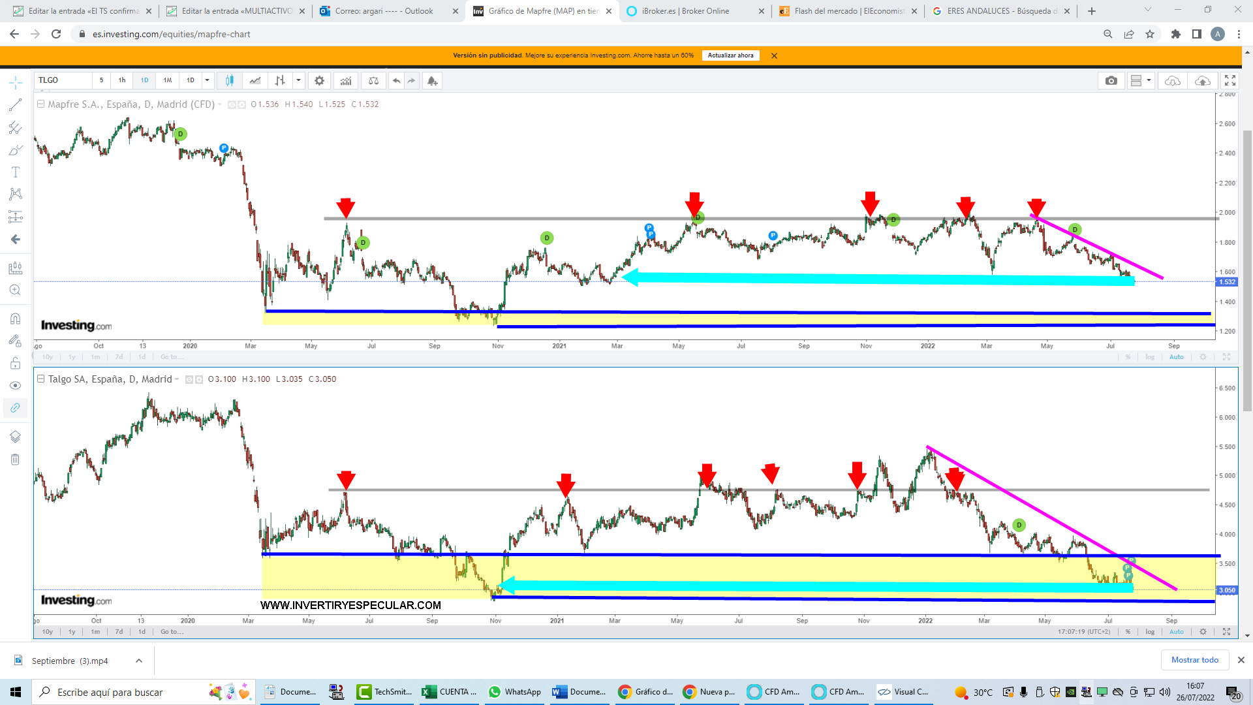The width and height of the screenshot is (1253, 705).
Task: Open chart settings gear in toolbar
Action: (x=319, y=80)
